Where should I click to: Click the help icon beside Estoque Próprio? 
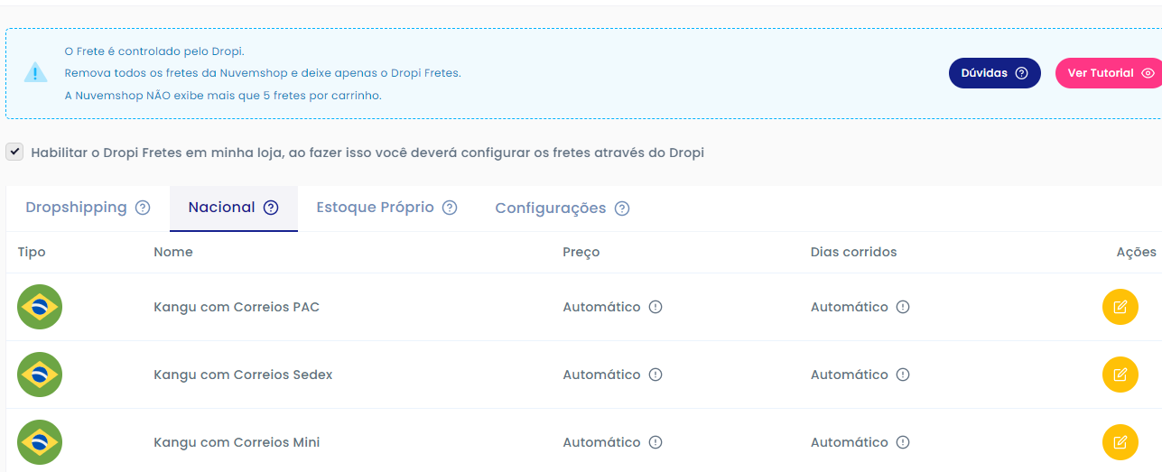click(x=450, y=208)
